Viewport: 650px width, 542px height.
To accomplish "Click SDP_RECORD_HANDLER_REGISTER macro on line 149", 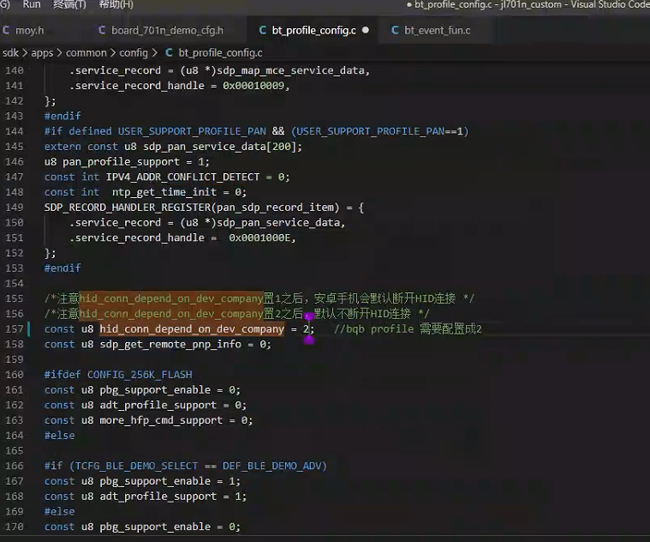I will (128, 207).
